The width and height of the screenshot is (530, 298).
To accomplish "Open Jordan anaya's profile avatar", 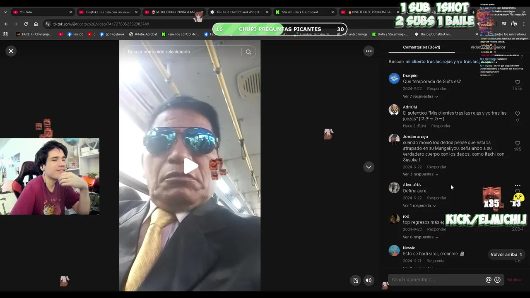I will 394,139.
